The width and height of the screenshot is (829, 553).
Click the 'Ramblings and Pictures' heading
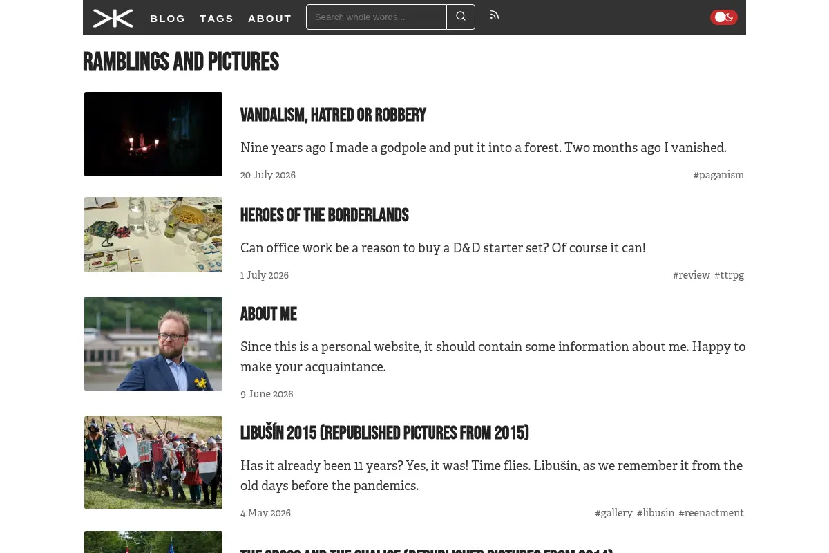[x=181, y=62]
